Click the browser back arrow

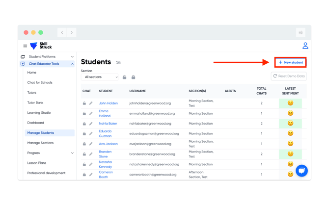coord(62,32)
